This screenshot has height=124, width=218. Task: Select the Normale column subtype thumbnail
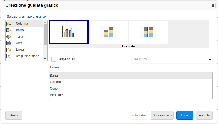point(69,32)
